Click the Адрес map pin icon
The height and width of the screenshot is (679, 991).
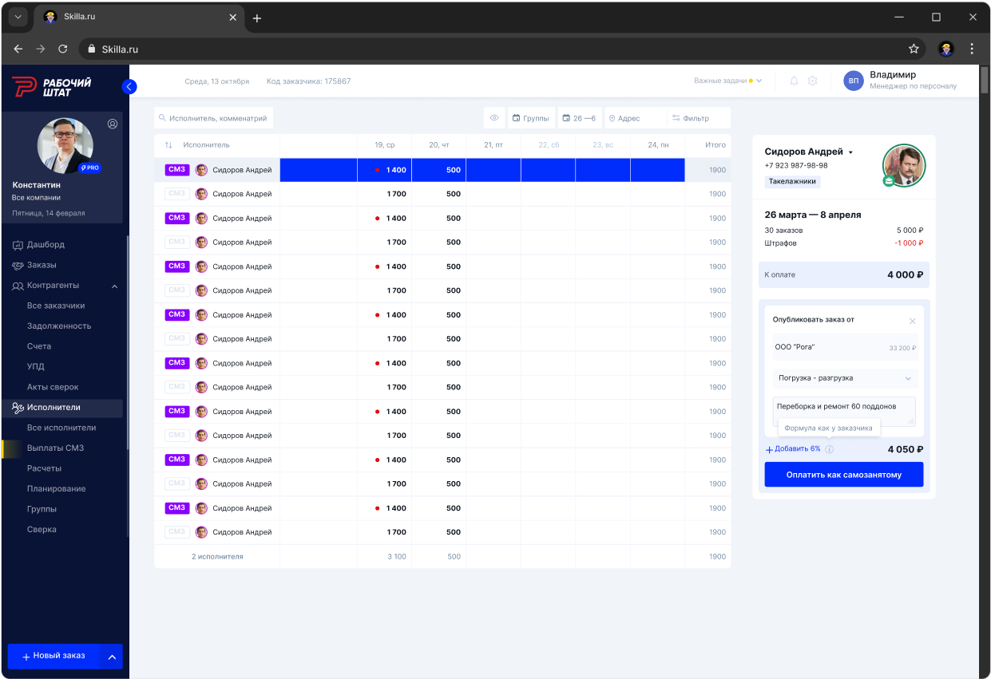click(612, 117)
